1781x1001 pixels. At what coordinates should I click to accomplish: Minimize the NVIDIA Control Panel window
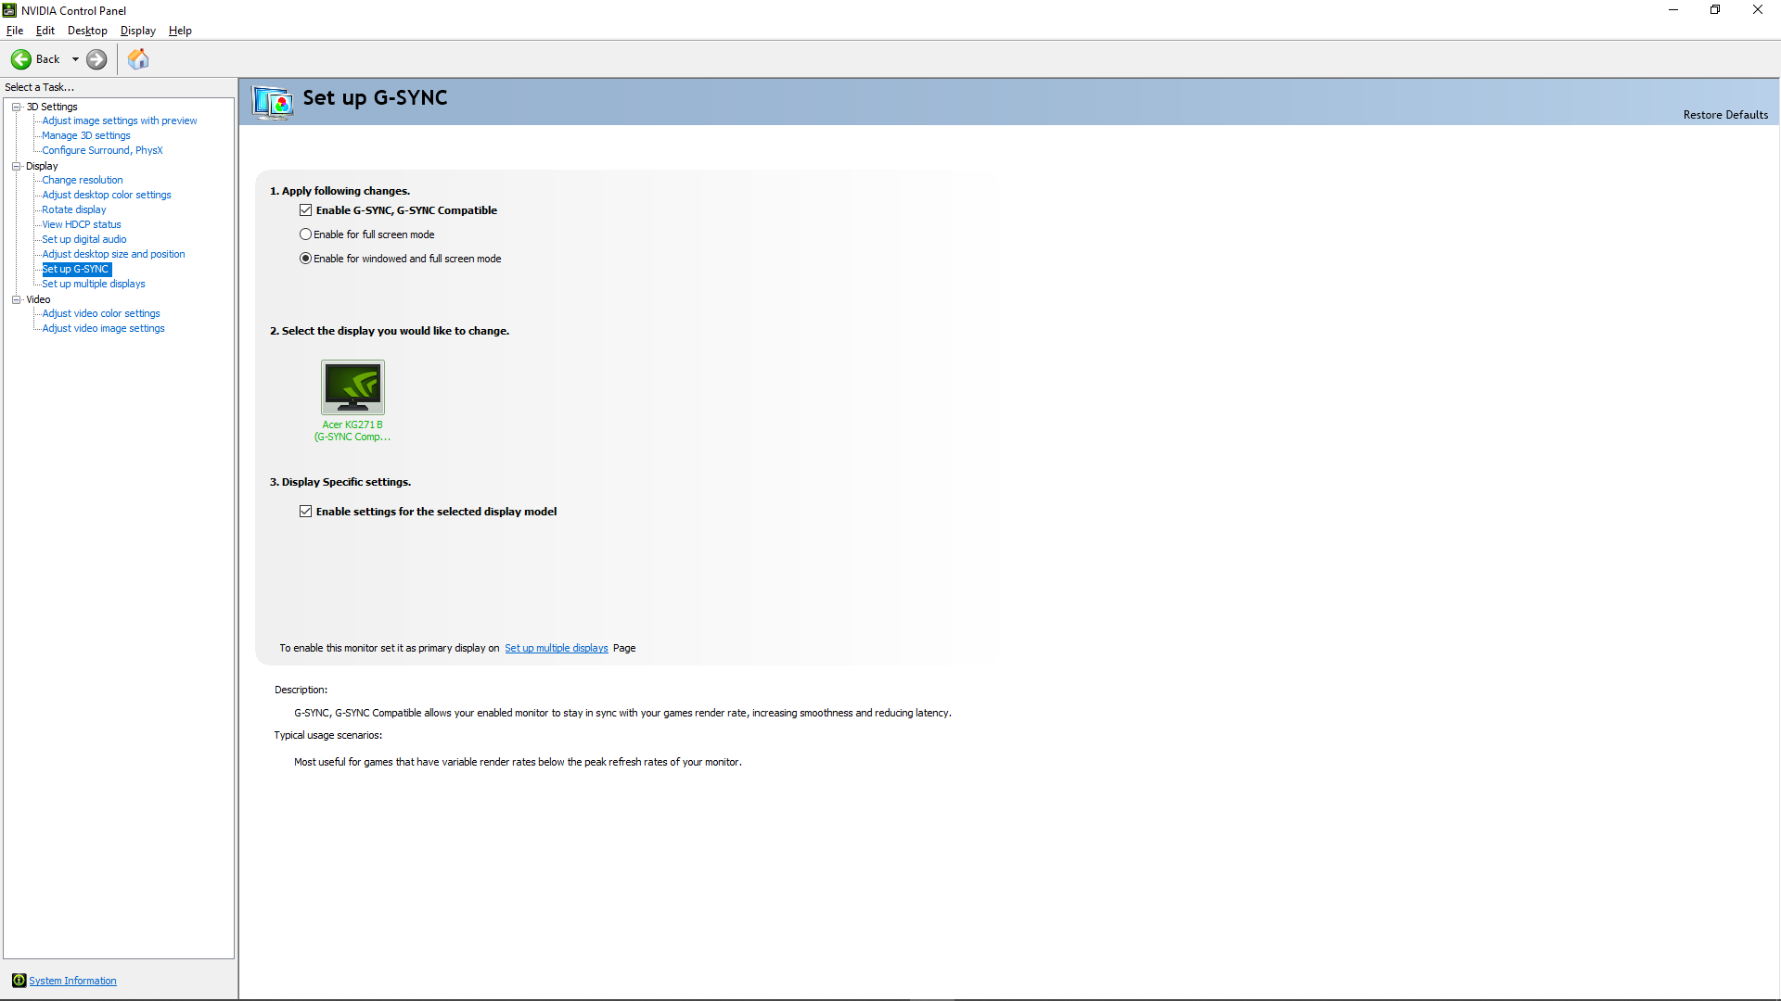pyautogui.click(x=1673, y=10)
